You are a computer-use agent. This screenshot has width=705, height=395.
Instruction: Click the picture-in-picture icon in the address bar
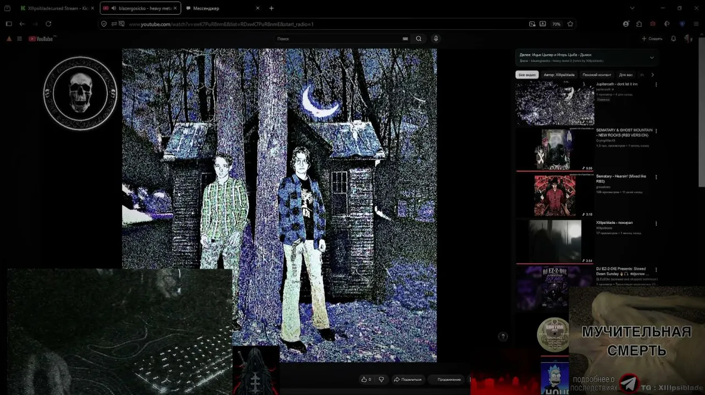tap(532, 24)
